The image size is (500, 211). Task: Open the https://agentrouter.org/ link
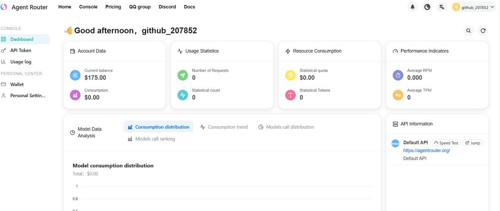point(427,151)
